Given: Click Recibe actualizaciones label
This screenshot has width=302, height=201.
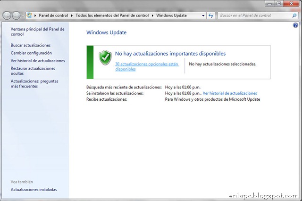Looking at the screenshot, I should [x=107, y=99].
